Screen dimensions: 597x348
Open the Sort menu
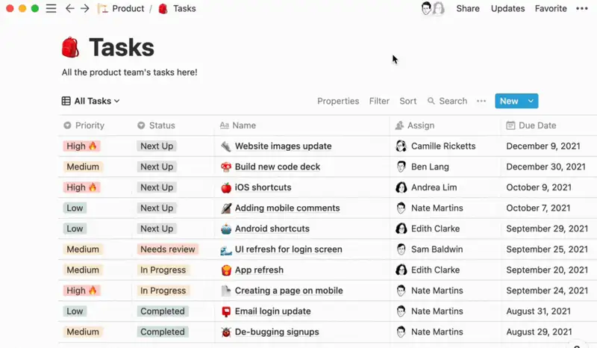point(407,101)
